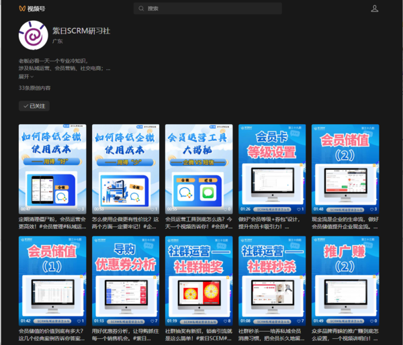This screenshot has width=403, height=345.
Task: Open caption 社群抽奖有新招
Action: click(x=199, y=335)
